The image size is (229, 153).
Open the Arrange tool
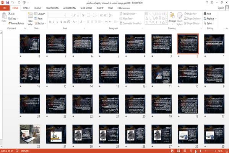coord(172,19)
